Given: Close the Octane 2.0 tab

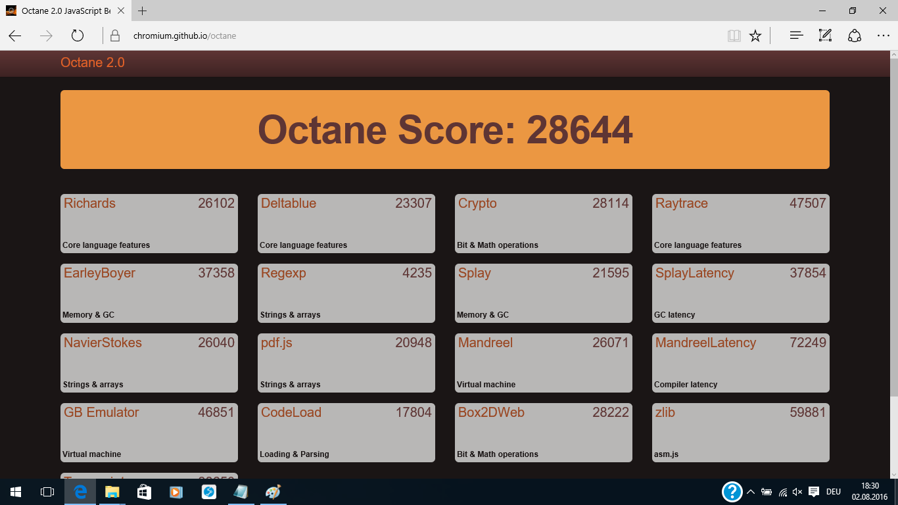Looking at the screenshot, I should [121, 11].
